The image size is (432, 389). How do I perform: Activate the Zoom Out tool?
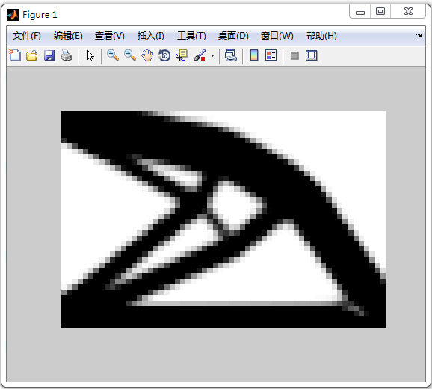click(130, 55)
